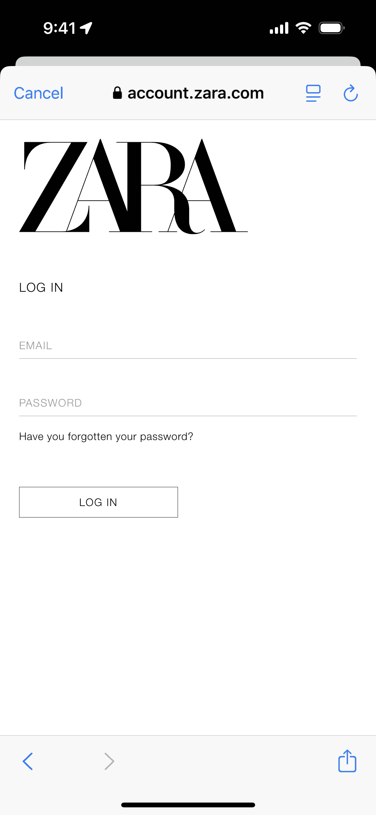Select the LOG IN heading text
The height and width of the screenshot is (815, 376).
[x=41, y=287]
